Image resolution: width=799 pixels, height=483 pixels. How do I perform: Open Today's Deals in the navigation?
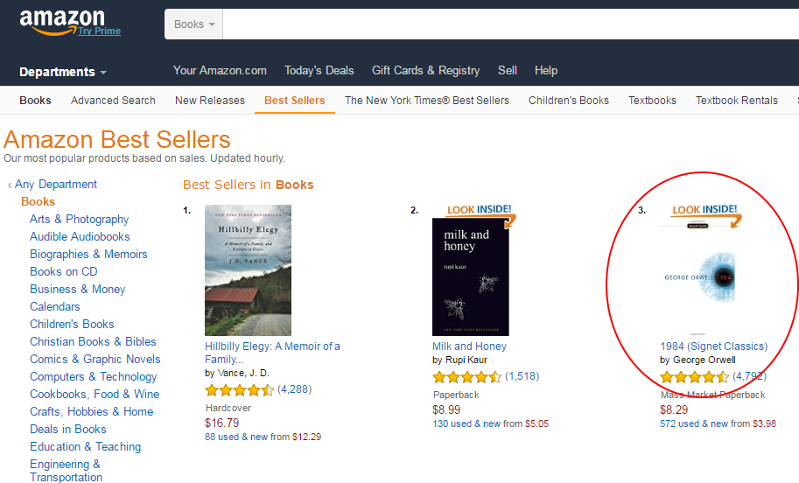point(319,70)
